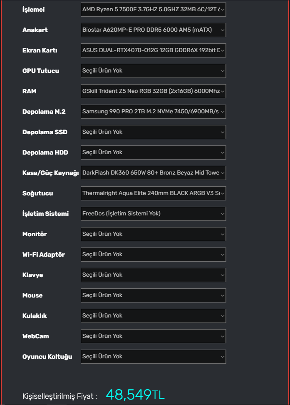Expand the Monitör dropdown

point(153,234)
